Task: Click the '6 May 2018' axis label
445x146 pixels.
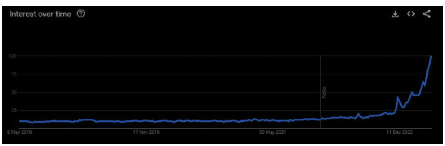Action: pyautogui.click(x=19, y=132)
